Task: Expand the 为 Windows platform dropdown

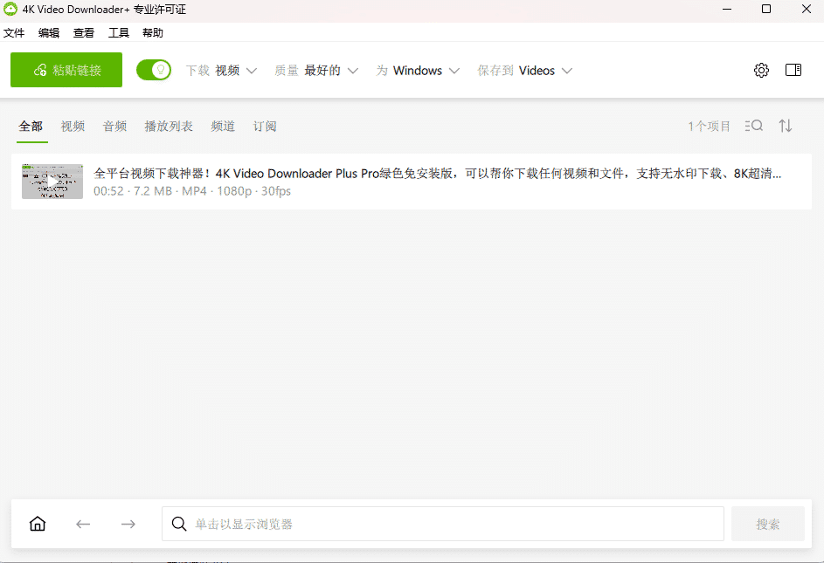Action: click(418, 71)
